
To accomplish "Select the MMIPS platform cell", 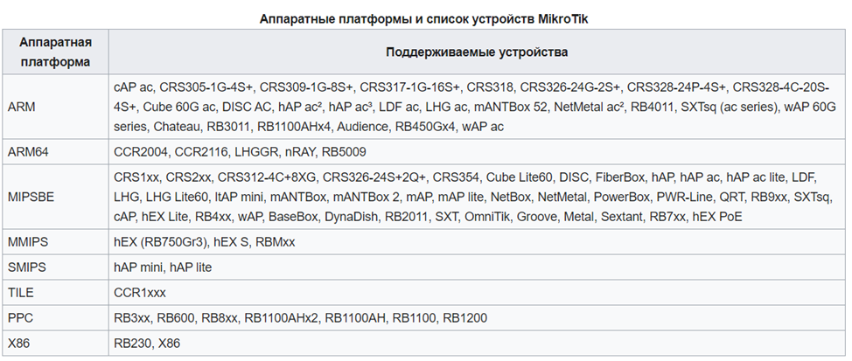I will tap(28, 242).
